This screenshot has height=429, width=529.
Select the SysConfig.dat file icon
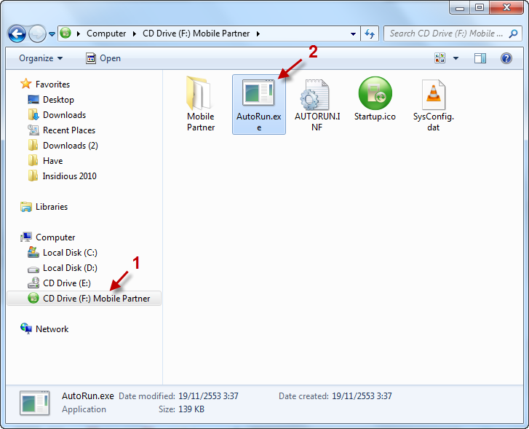point(433,95)
